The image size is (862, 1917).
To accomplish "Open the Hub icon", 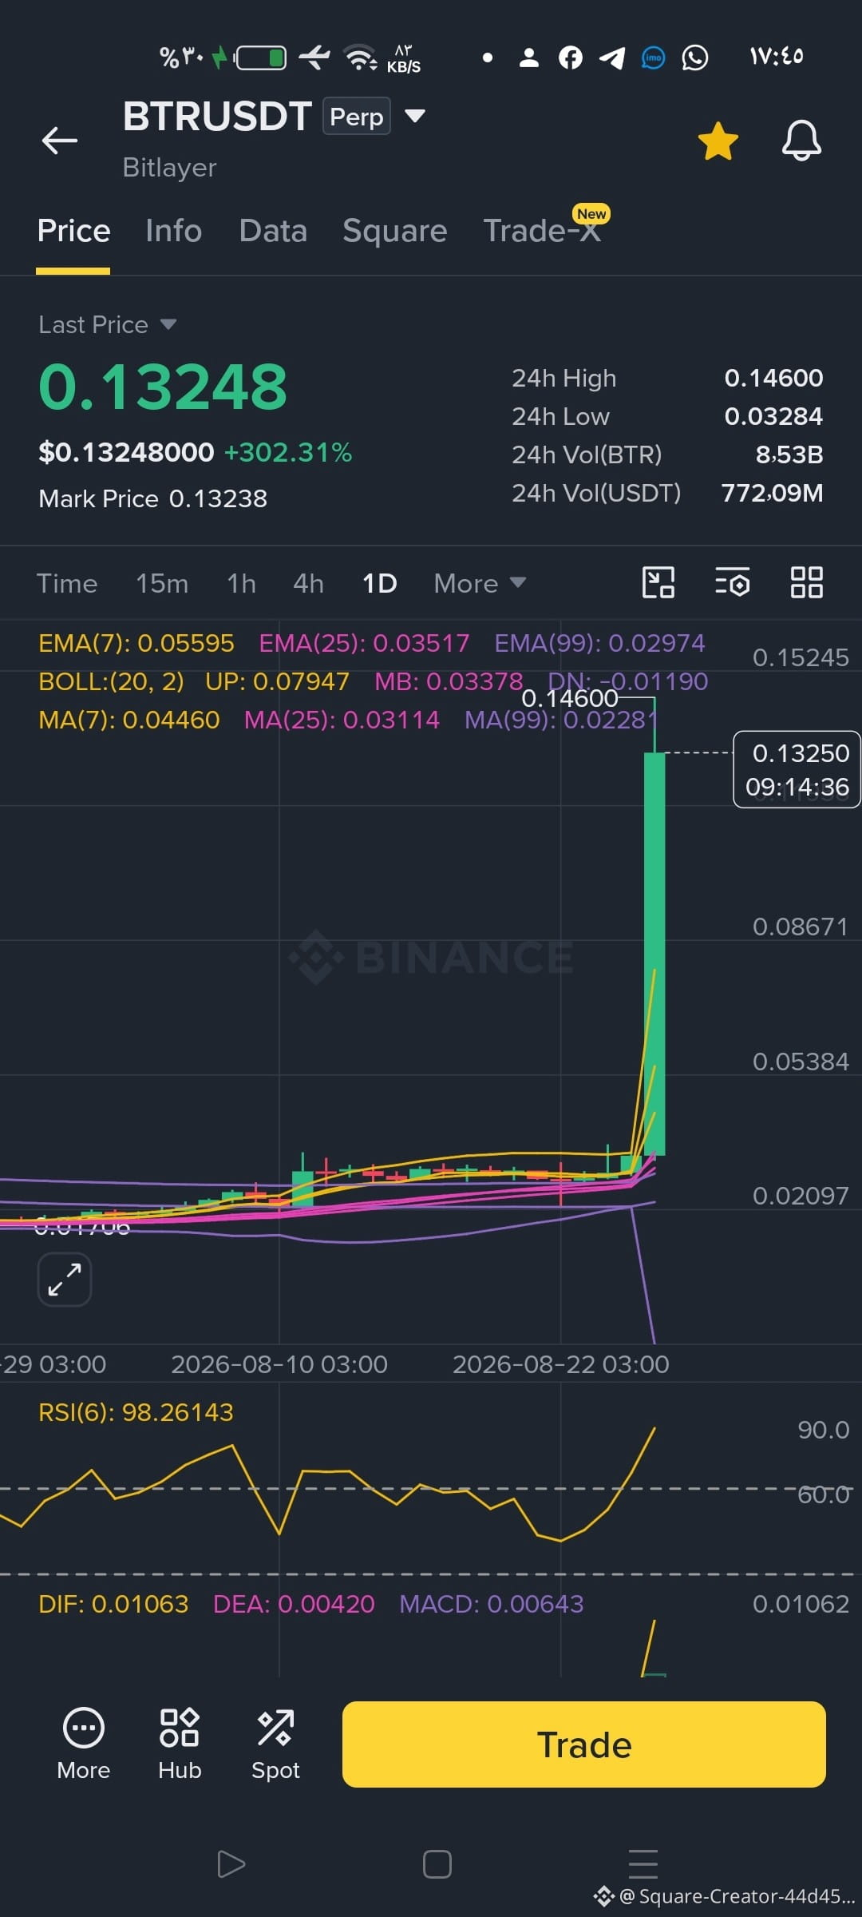I will pos(180,1745).
